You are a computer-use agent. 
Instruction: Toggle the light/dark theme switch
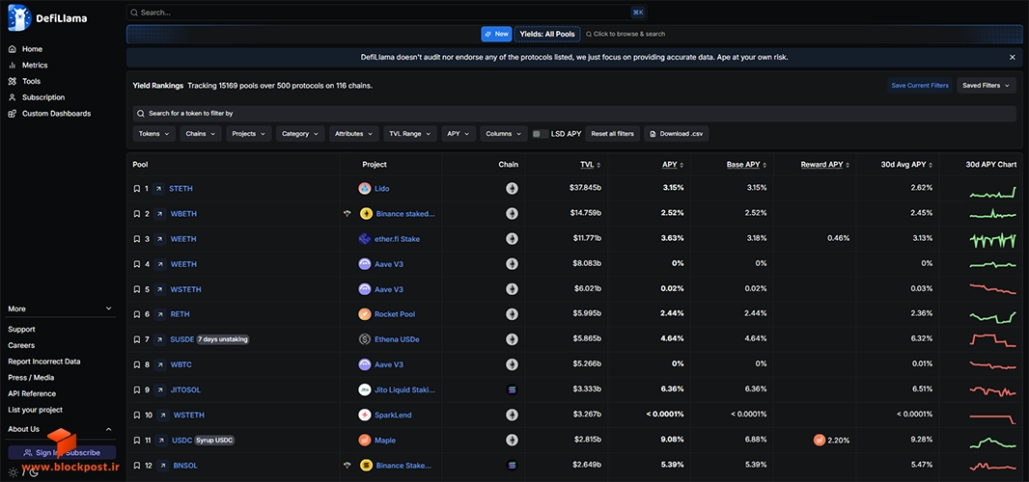pos(23,471)
